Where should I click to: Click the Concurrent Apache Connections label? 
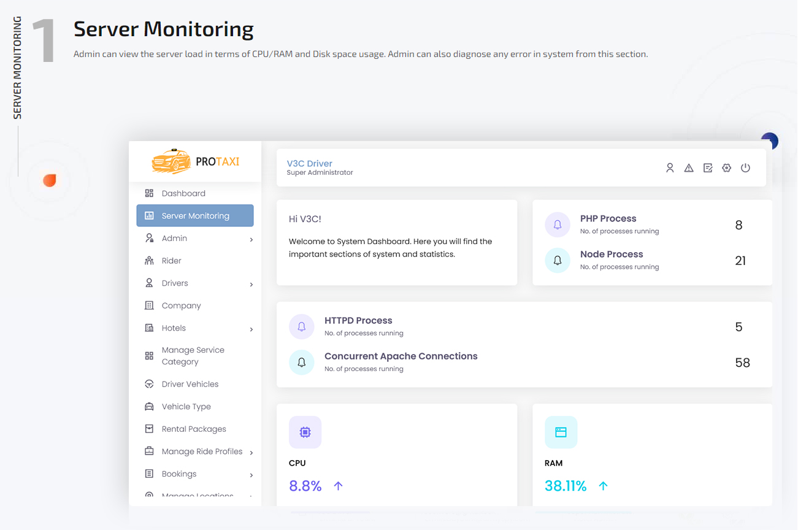(x=401, y=356)
